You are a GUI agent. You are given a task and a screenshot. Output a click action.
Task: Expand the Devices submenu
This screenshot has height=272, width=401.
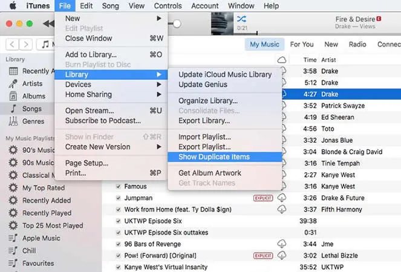tap(111, 85)
